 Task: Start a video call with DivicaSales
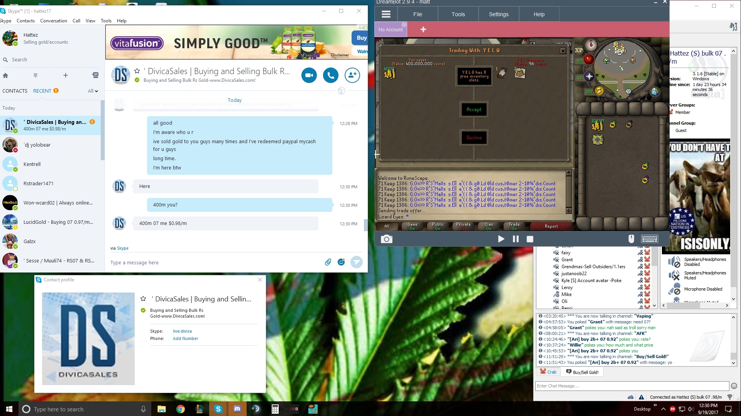coord(309,75)
